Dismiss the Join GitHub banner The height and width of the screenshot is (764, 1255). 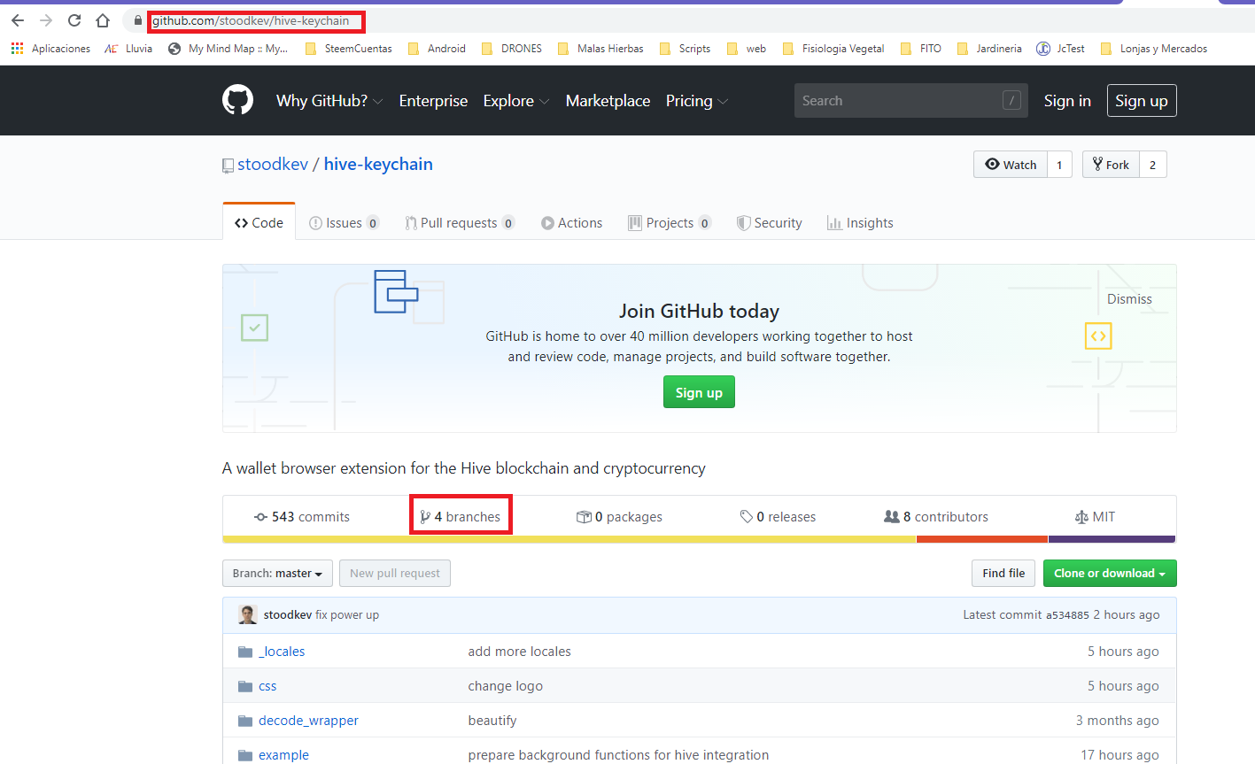1129,299
